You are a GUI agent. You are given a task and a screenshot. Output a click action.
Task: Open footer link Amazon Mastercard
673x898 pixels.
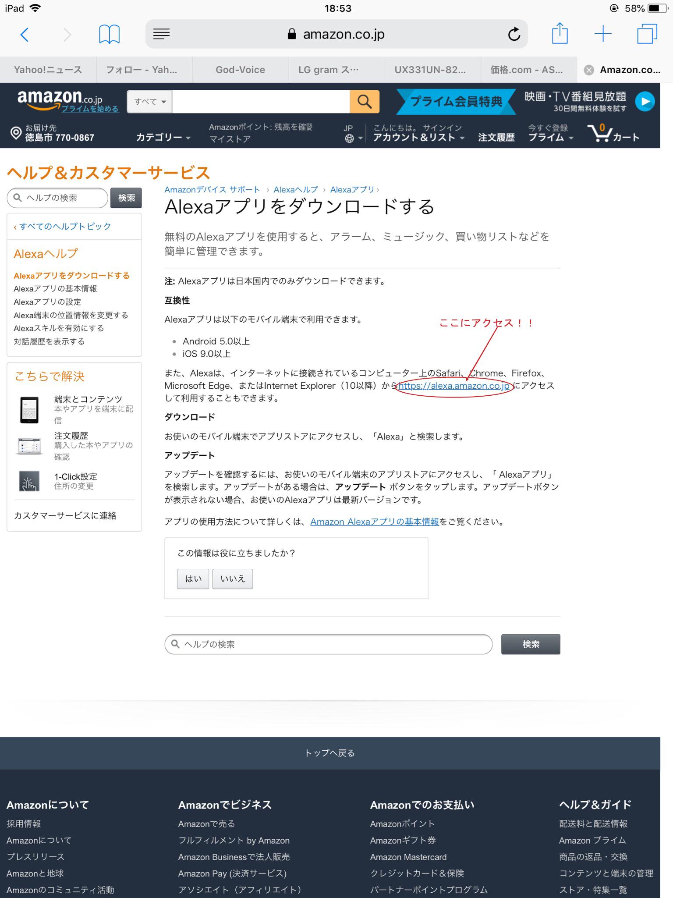click(408, 857)
